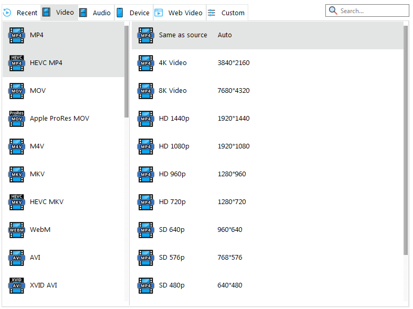Click the magnifier search icon
This screenshot has width=413, height=309.
click(x=333, y=10)
